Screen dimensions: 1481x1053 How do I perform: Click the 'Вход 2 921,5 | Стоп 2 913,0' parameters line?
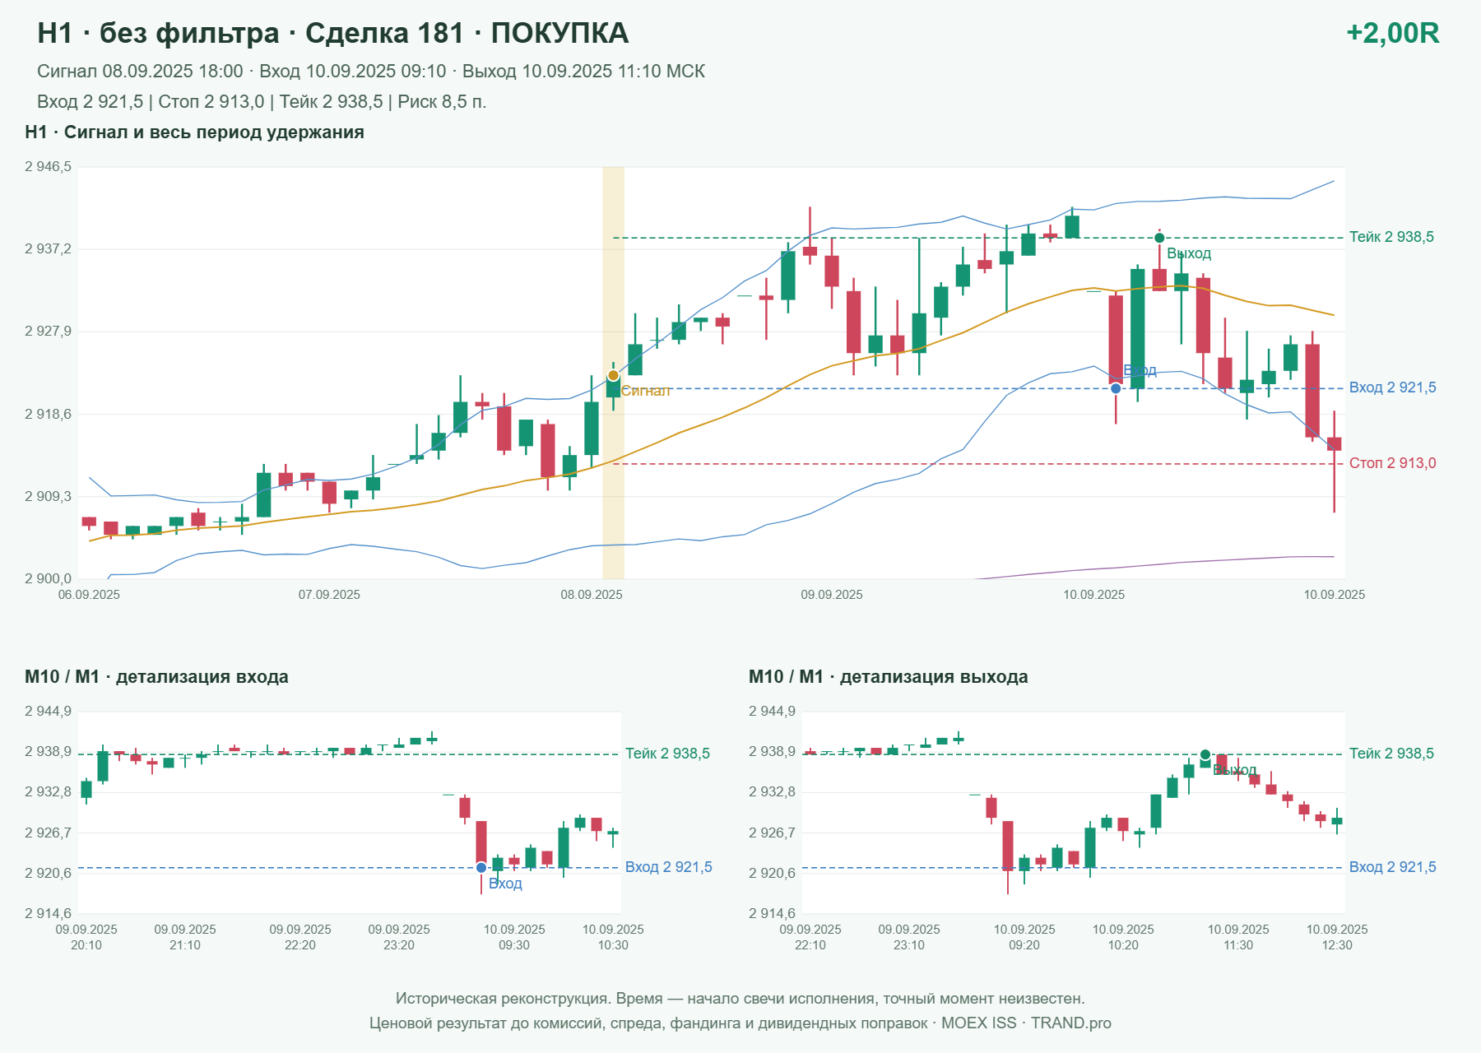point(262,102)
